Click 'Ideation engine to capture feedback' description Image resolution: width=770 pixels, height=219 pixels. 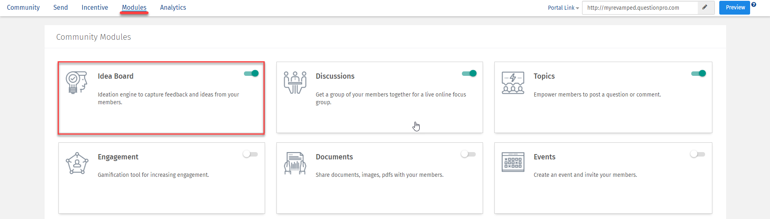[x=168, y=98]
